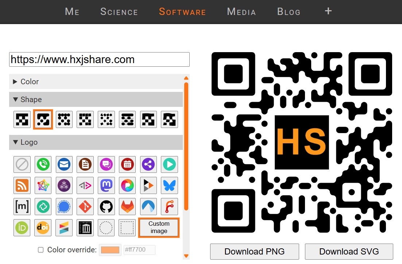This screenshot has height=264, width=402.
Task: Open the orange color override swatch
Action: tap(110, 250)
